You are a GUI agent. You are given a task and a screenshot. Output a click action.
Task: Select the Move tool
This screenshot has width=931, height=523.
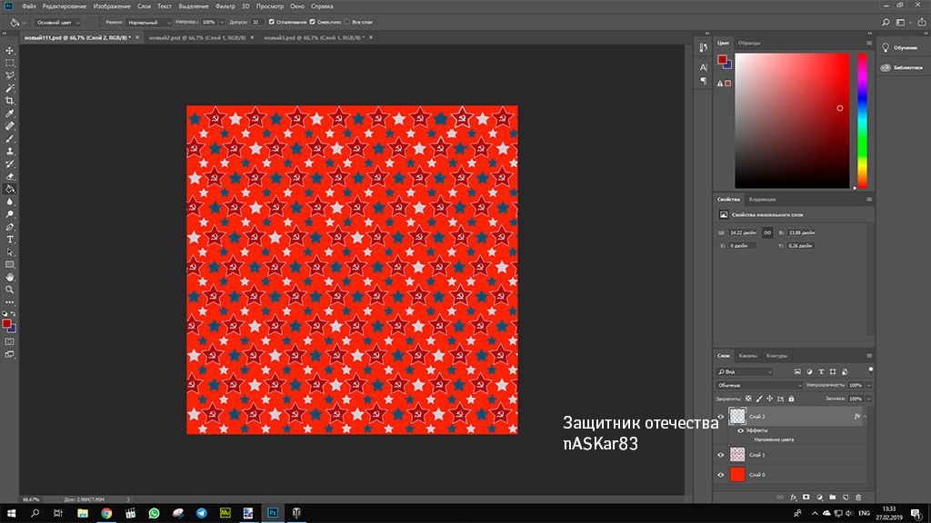(x=10, y=51)
